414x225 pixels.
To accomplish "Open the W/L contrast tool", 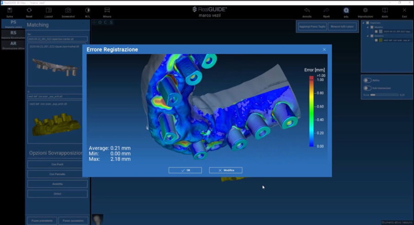I will [x=87, y=11].
